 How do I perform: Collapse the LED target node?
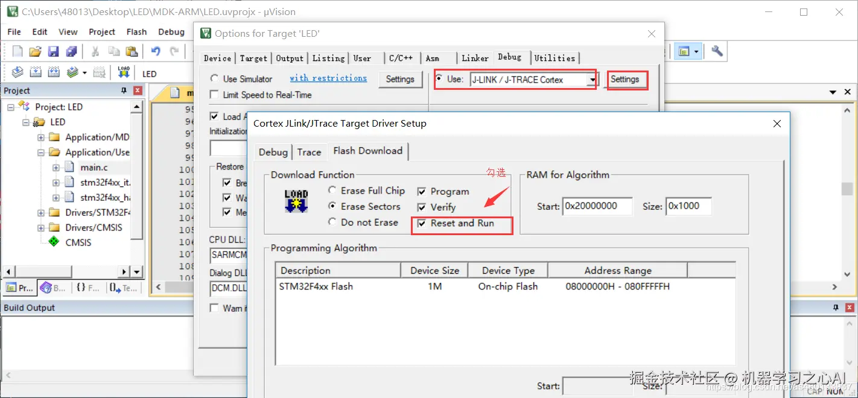tap(26, 122)
